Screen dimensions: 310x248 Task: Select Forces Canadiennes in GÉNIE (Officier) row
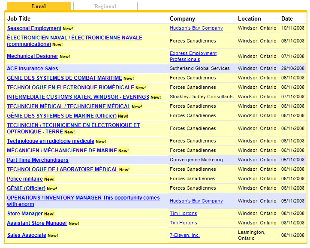[193, 188]
